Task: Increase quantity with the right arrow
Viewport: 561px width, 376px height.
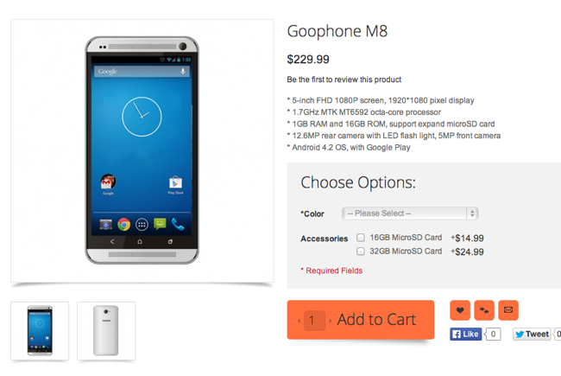Action: (330, 321)
